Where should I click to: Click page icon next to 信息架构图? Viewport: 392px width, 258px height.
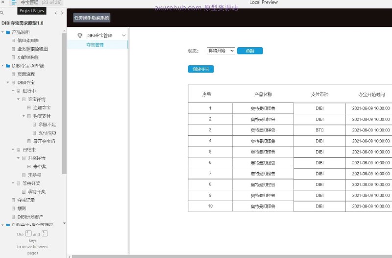(x=14, y=41)
